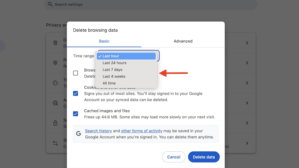Image resolution: width=299 pixels, height=168 pixels.
Task: Expand the cookie row chevron
Action: 247,83
